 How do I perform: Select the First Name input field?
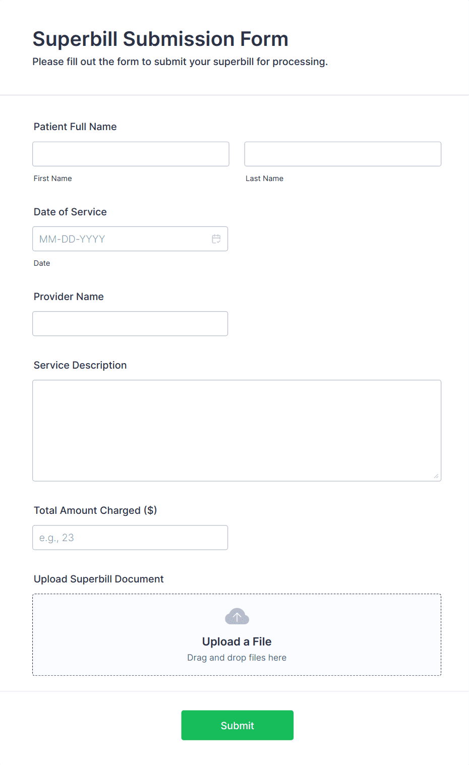pyautogui.click(x=130, y=154)
